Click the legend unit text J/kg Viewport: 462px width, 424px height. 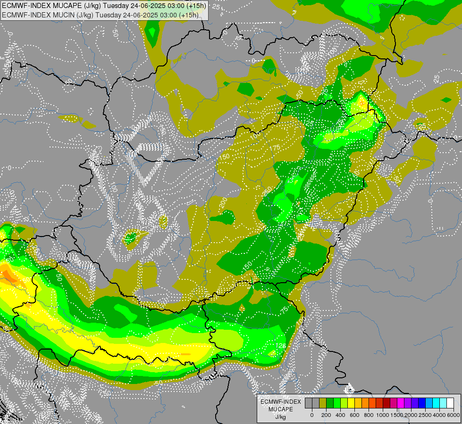[x=280, y=417]
